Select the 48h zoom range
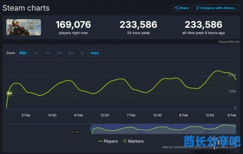 (x=23, y=53)
